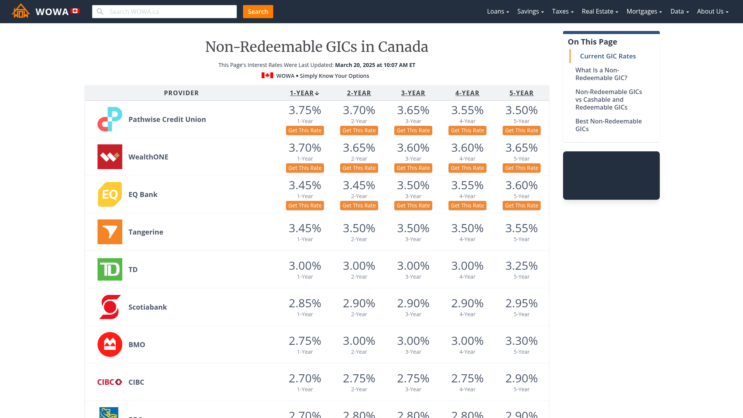The height and width of the screenshot is (418, 743).
Task: Sort table by 5-YEAR column
Action: click(522, 93)
